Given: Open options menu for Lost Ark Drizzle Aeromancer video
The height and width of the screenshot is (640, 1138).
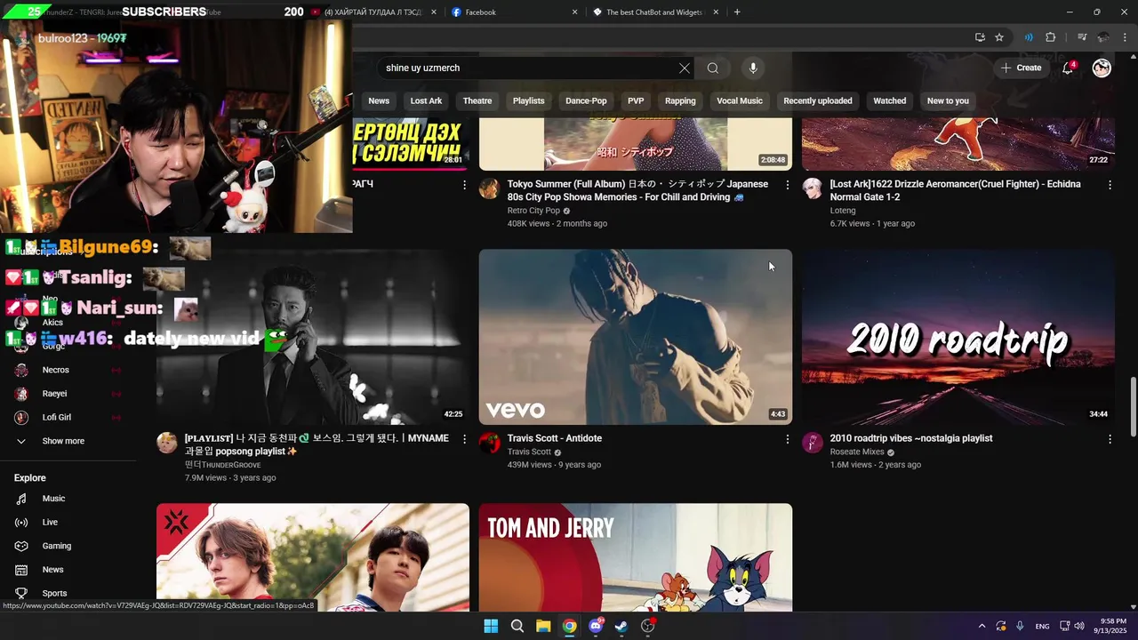Looking at the screenshot, I should tap(1110, 185).
